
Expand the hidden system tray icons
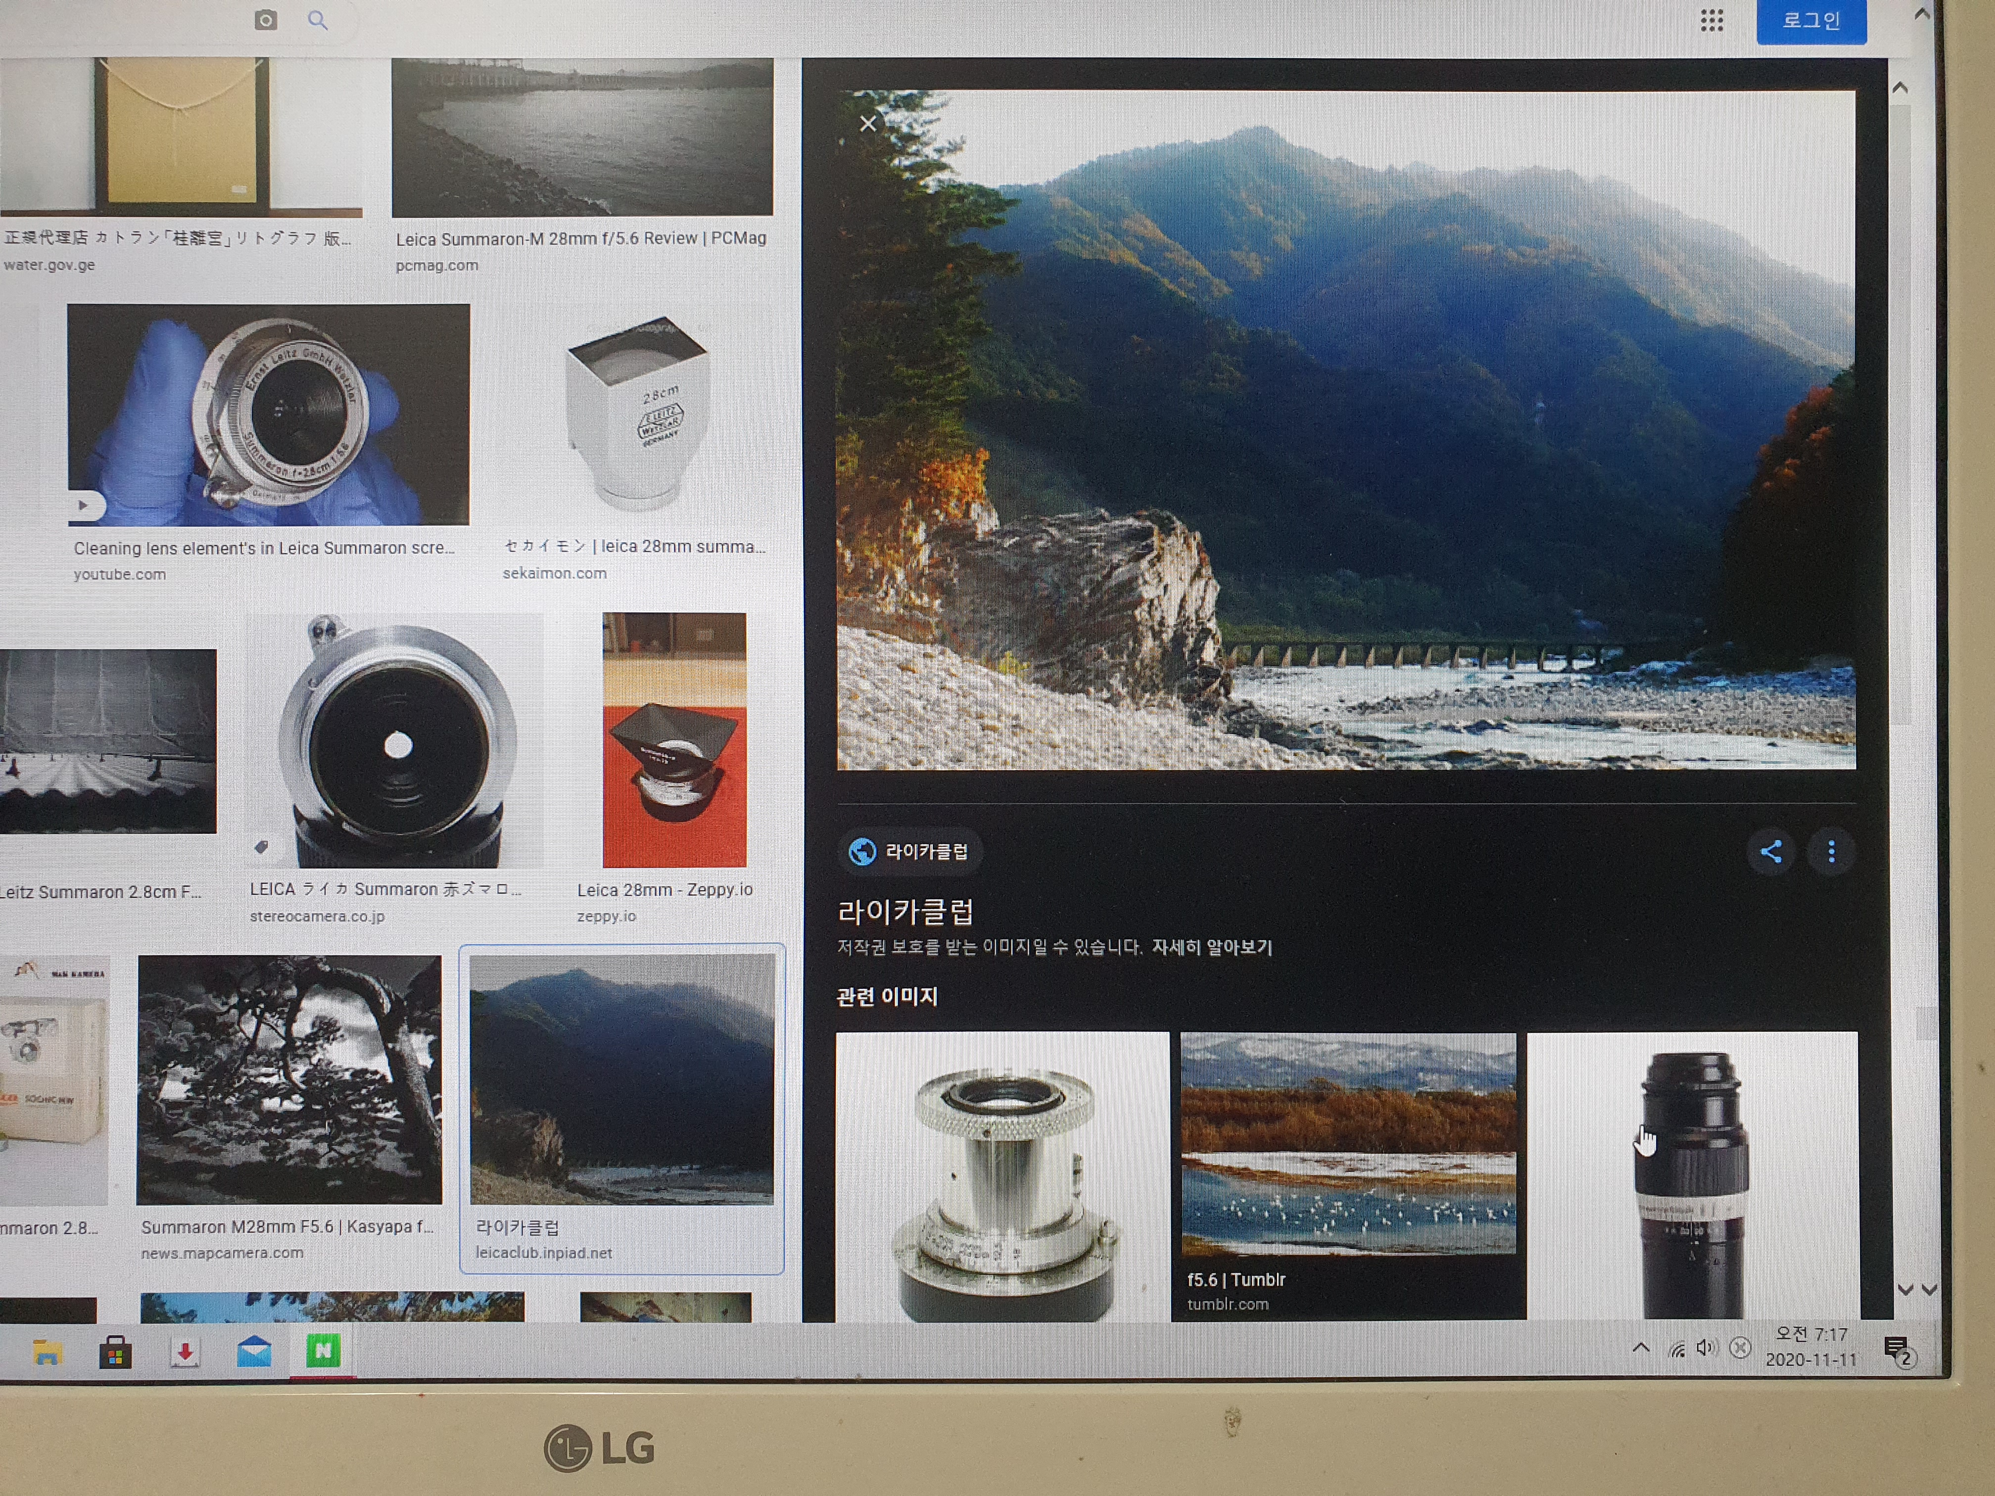click(x=1641, y=1348)
